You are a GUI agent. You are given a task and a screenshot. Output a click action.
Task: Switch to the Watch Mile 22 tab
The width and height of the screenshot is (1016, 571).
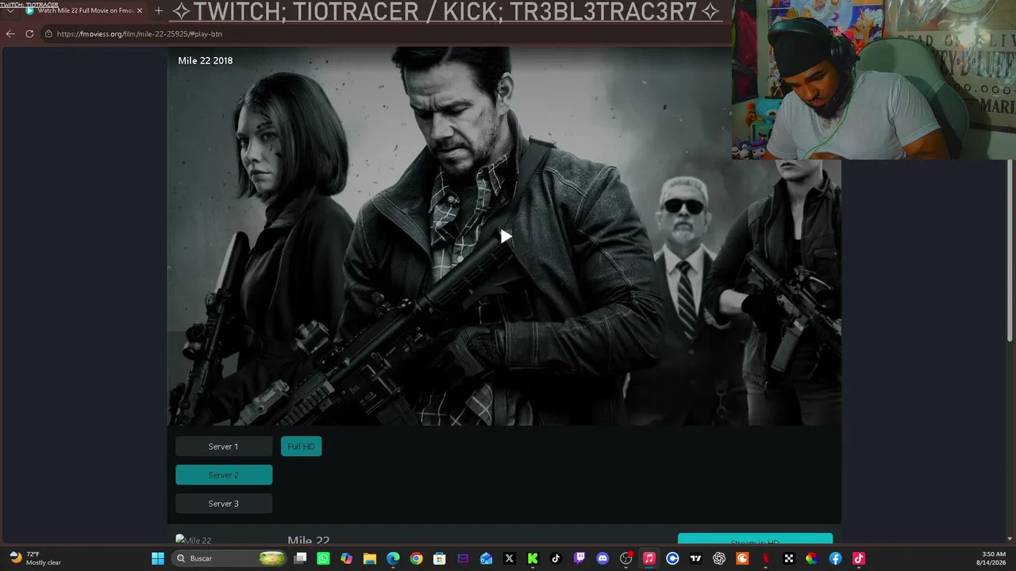(83, 10)
